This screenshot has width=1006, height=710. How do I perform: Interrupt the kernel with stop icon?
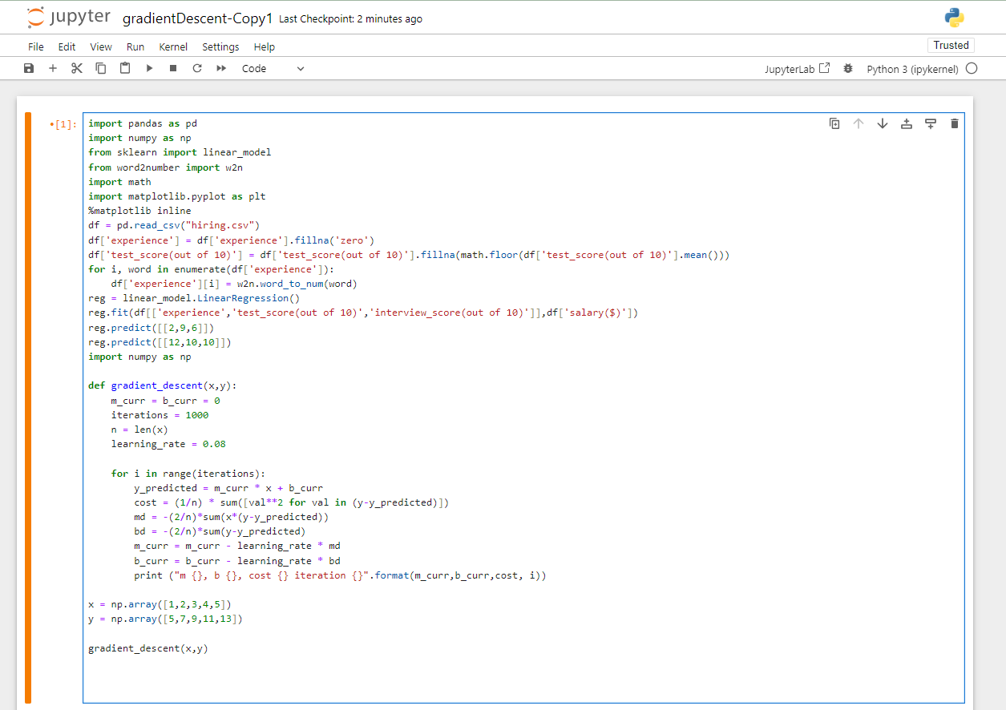pos(173,69)
